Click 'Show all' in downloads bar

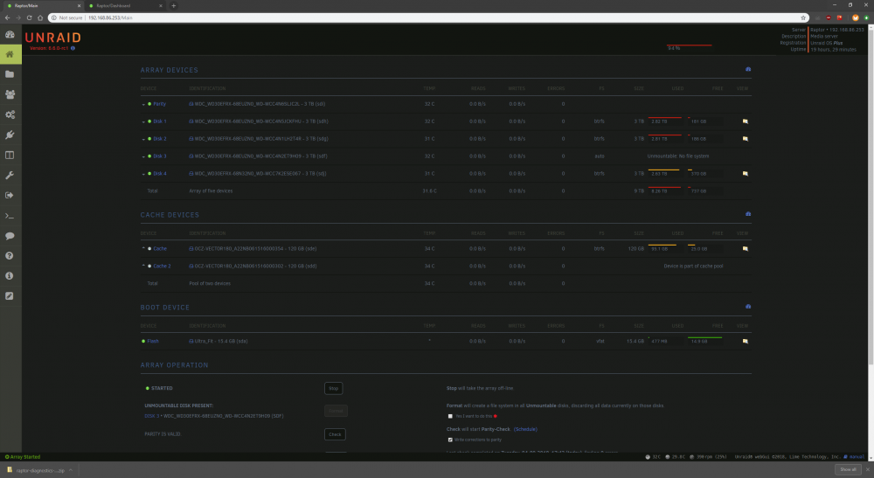point(848,469)
